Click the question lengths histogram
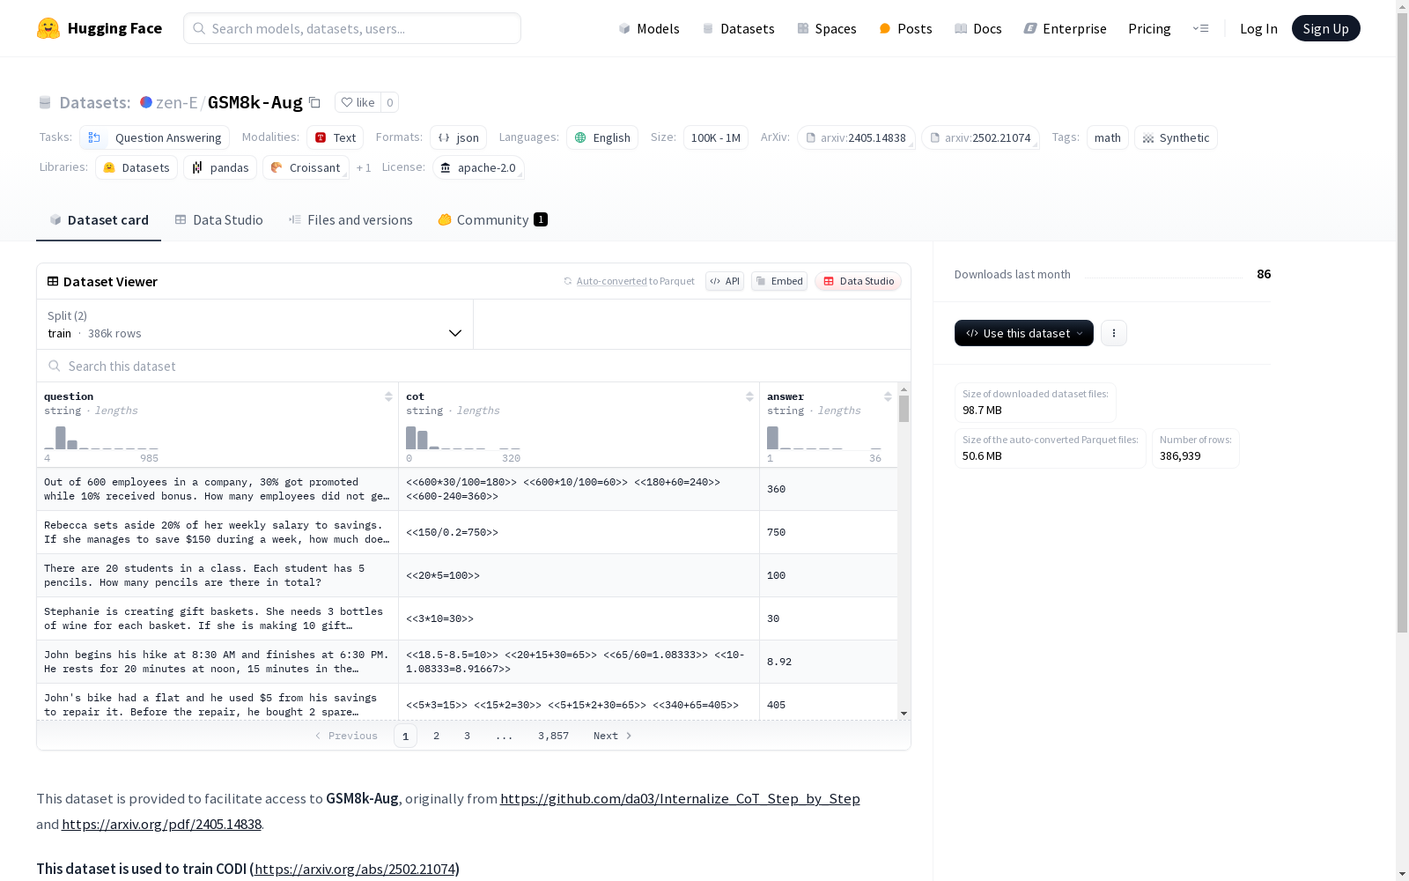 click(101, 438)
